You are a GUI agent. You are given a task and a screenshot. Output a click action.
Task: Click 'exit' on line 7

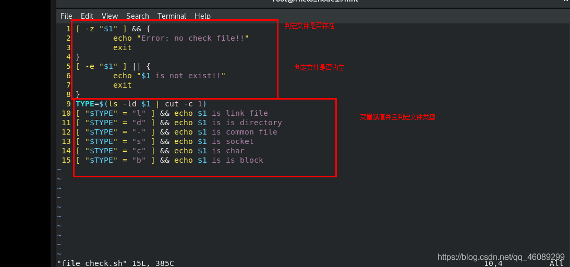[x=123, y=86]
